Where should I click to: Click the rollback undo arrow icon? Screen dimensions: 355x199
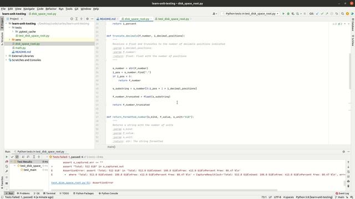(337, 14)
